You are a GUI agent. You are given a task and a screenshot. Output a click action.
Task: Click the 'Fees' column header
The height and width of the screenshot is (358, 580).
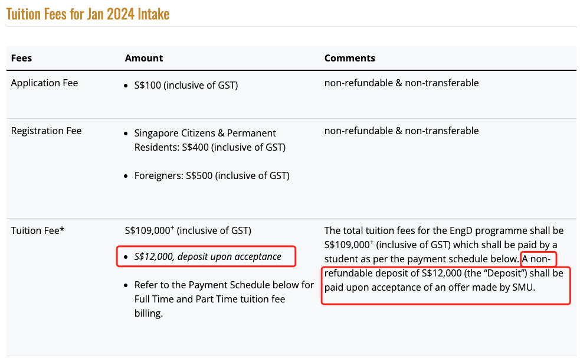[x=21, y=58]
